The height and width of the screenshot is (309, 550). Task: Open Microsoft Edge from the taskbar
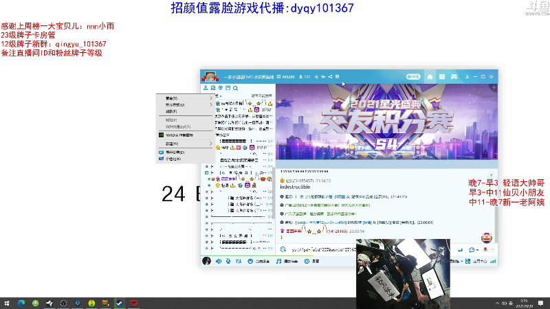point(21,304)
